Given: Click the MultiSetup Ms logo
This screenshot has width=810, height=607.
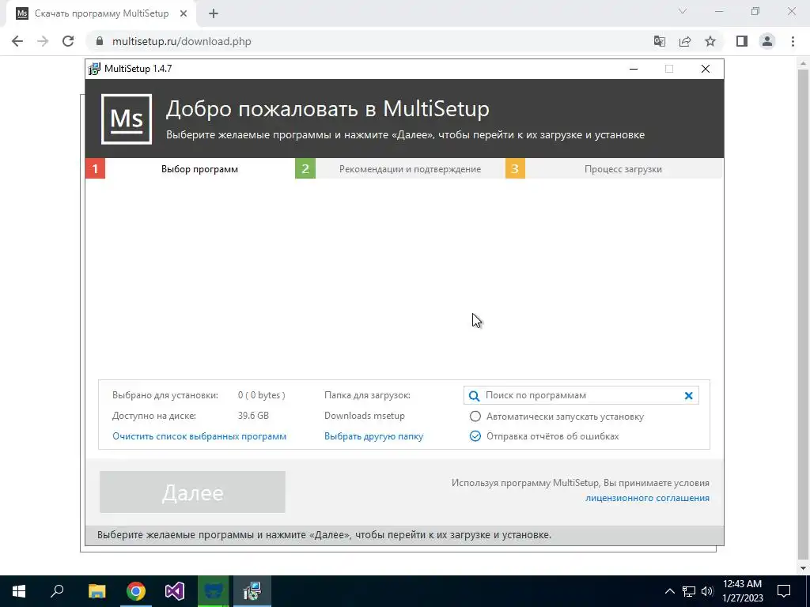Looking at the screenshot, I should coord(127,119).
